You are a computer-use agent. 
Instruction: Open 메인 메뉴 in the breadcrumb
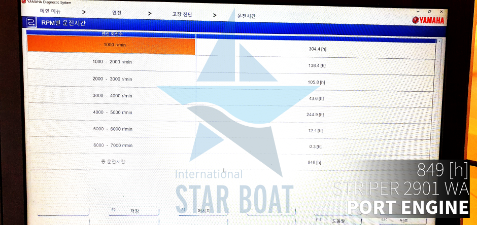coord(50,11)
